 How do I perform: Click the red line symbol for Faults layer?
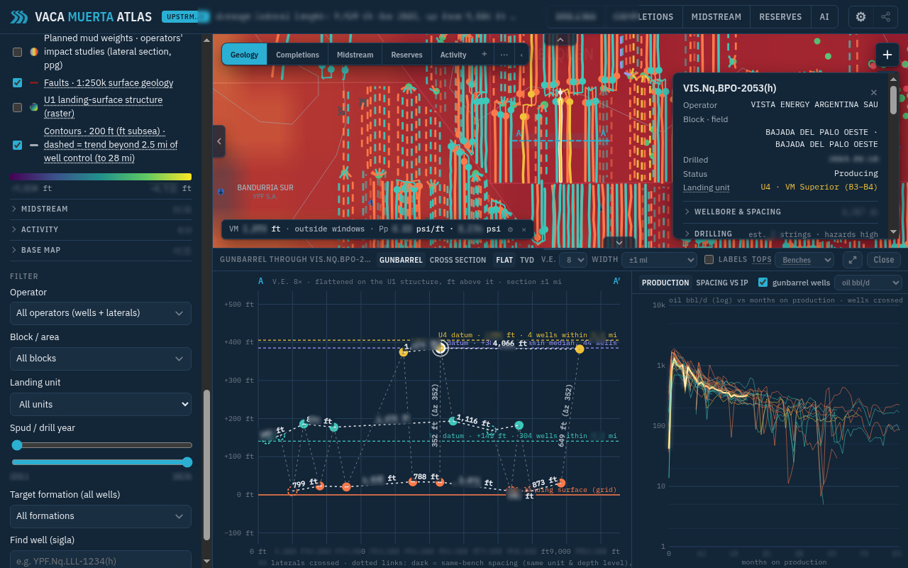point(34,83)
